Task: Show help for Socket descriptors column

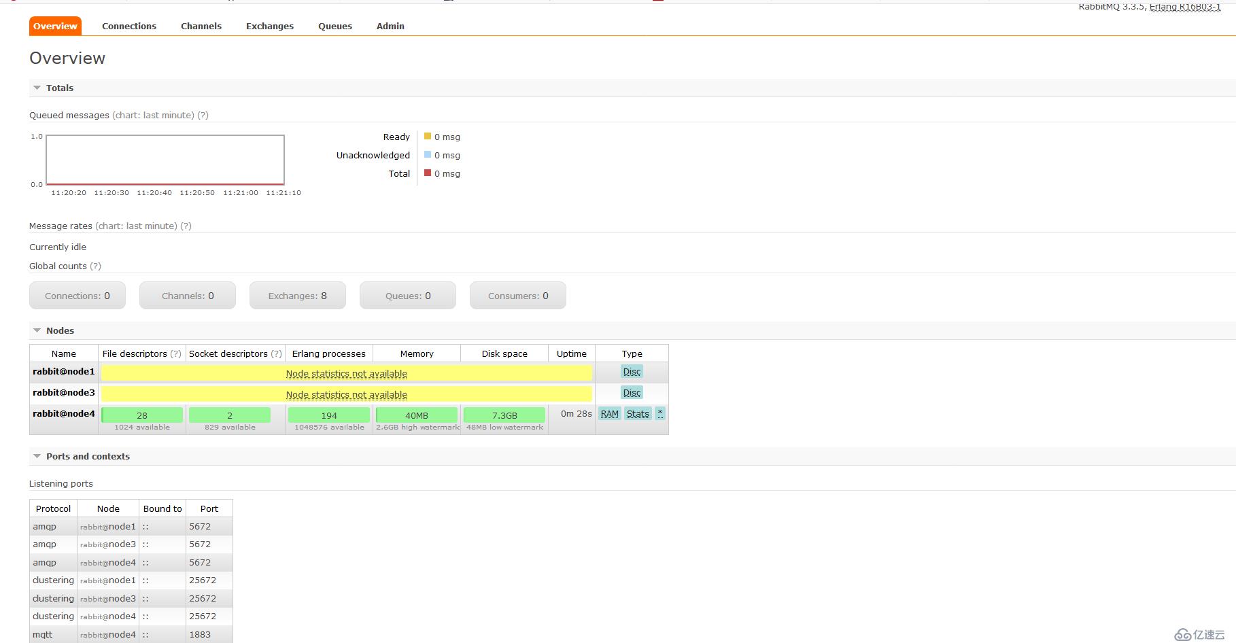Action: pyautogui.click(x=276, y=353)
